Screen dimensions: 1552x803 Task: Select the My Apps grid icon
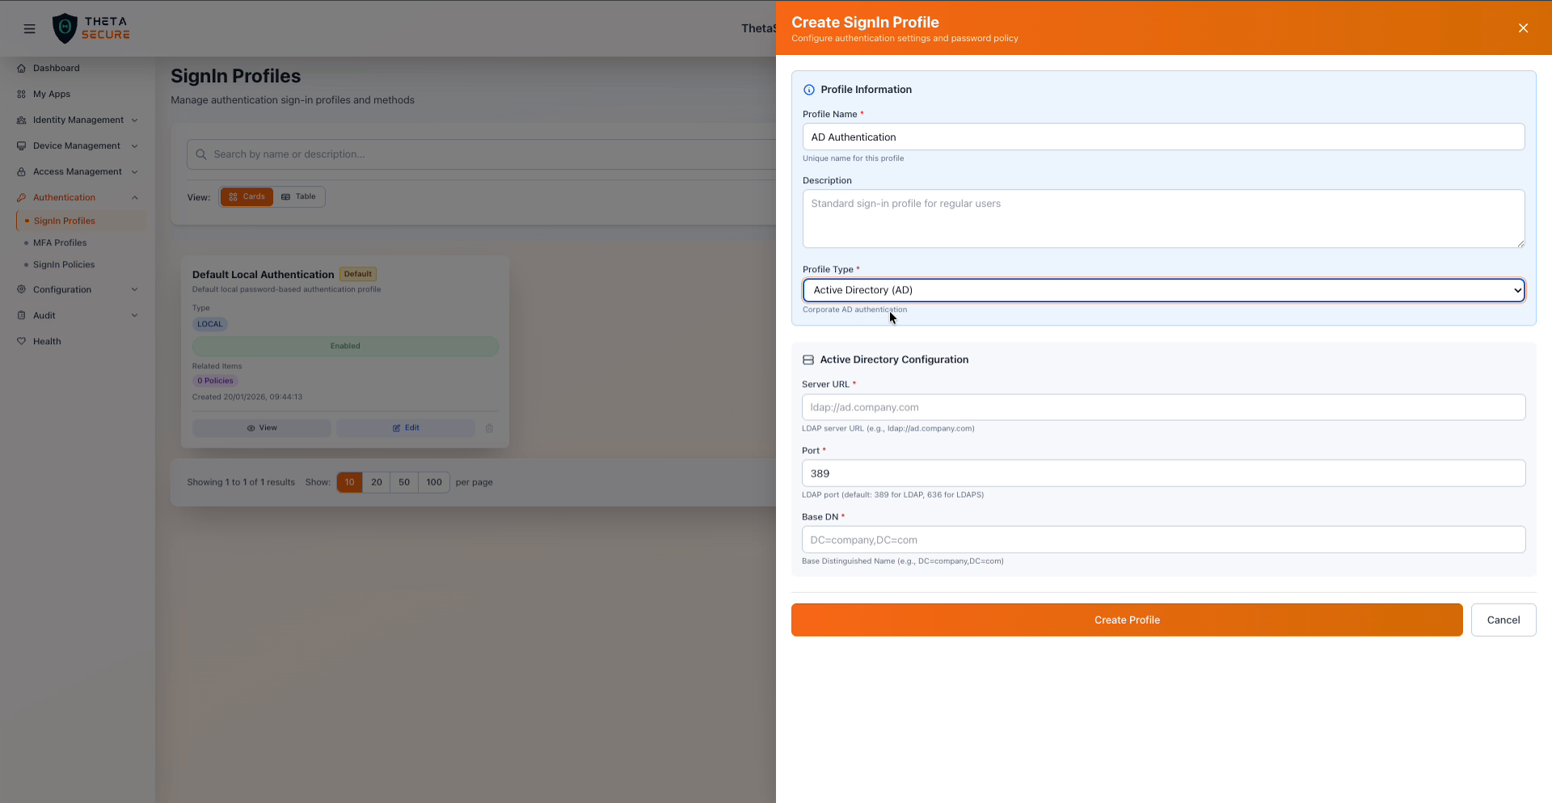(x=20, y=94)
